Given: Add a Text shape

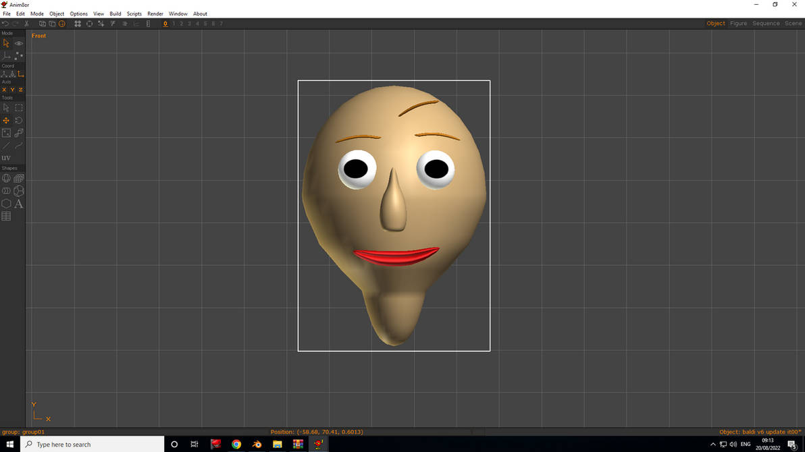Looking at the screenshot, I should [18, 204].
